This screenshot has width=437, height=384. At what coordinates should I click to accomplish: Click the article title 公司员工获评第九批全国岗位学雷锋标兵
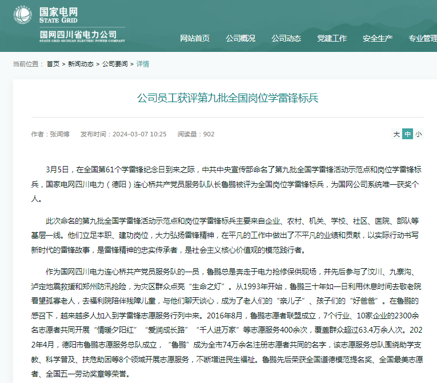pyautogui.click(x=227, y=98)
